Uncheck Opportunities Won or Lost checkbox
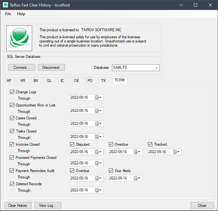Image resolution: width=218 pixels, height=211 pixels. point(12,105)
